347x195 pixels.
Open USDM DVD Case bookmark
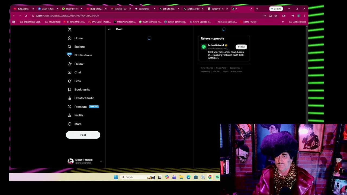pos(150,22)
